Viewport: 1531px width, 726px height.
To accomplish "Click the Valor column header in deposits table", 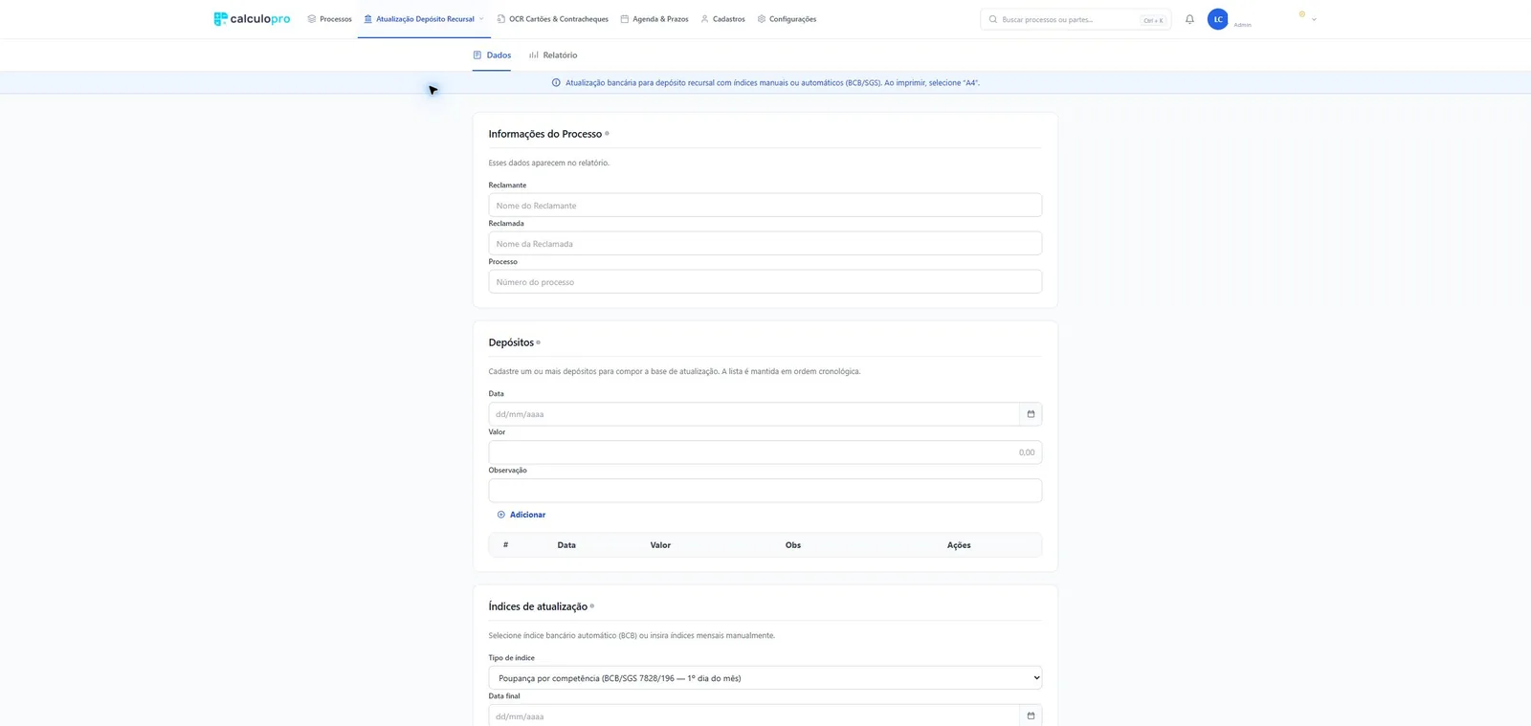I will pos(660,545).
